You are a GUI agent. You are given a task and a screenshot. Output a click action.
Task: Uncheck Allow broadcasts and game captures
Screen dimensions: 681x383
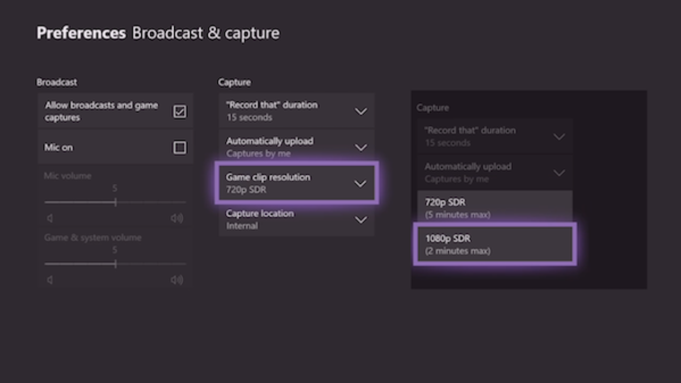(x=179, y=112)
